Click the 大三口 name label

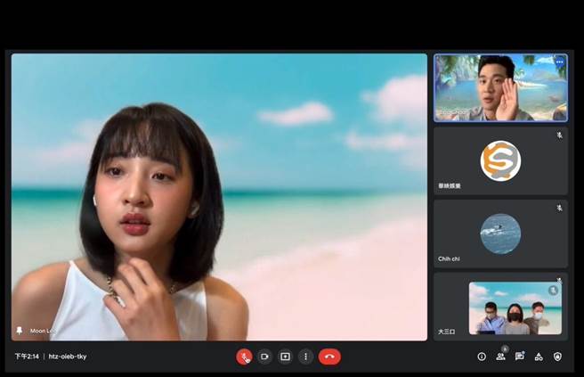tap(446, 332)
